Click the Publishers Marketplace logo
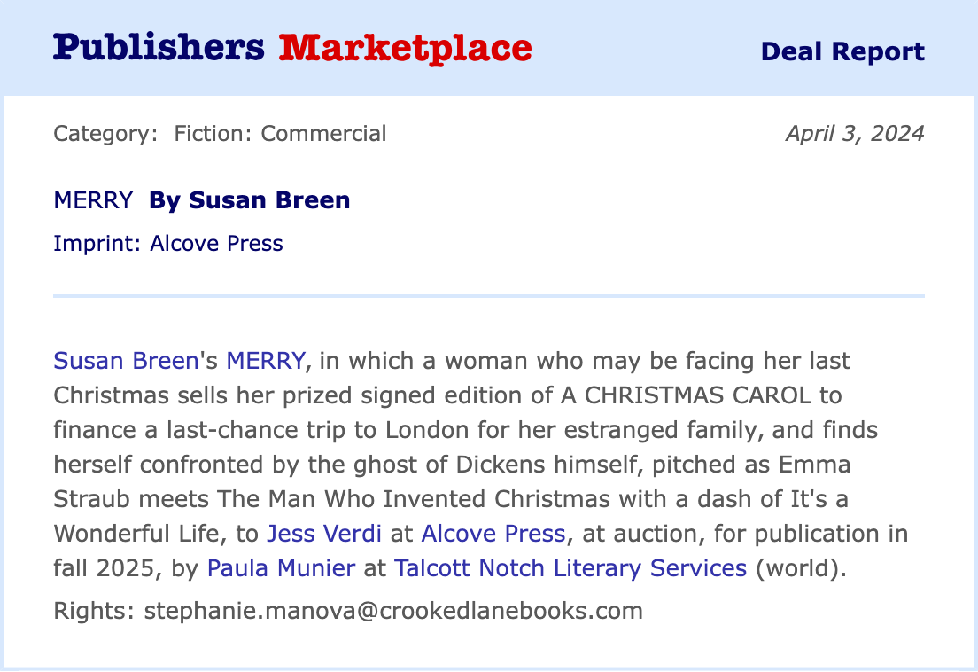This screenshot has height=672, width=978. [292, 48]
